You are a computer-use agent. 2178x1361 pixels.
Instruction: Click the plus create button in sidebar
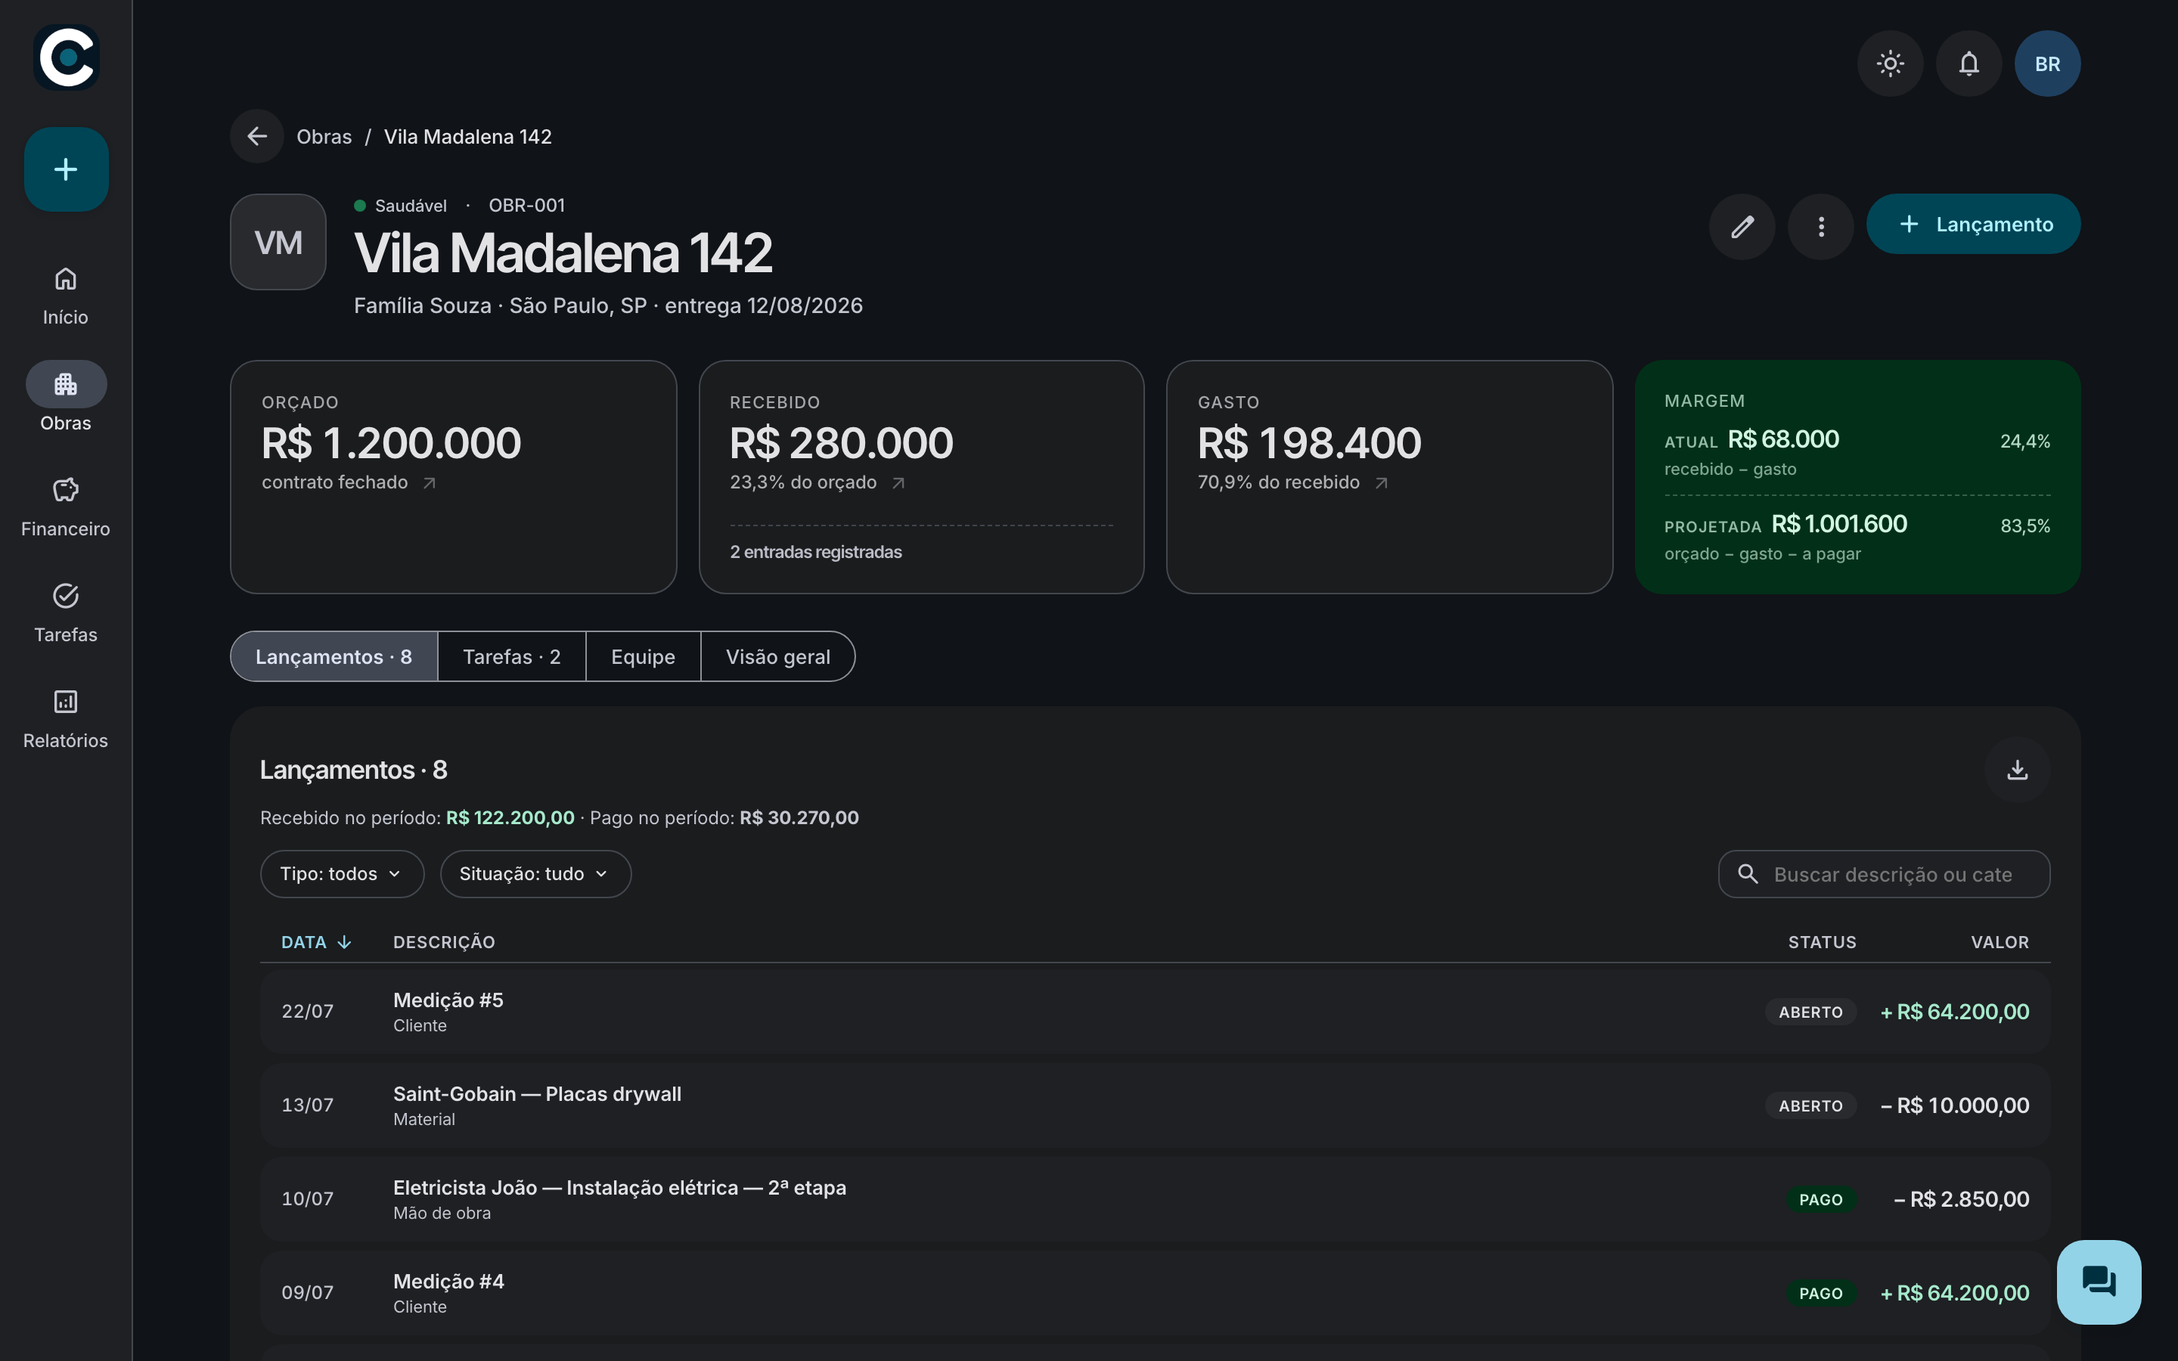pos(66,169)
